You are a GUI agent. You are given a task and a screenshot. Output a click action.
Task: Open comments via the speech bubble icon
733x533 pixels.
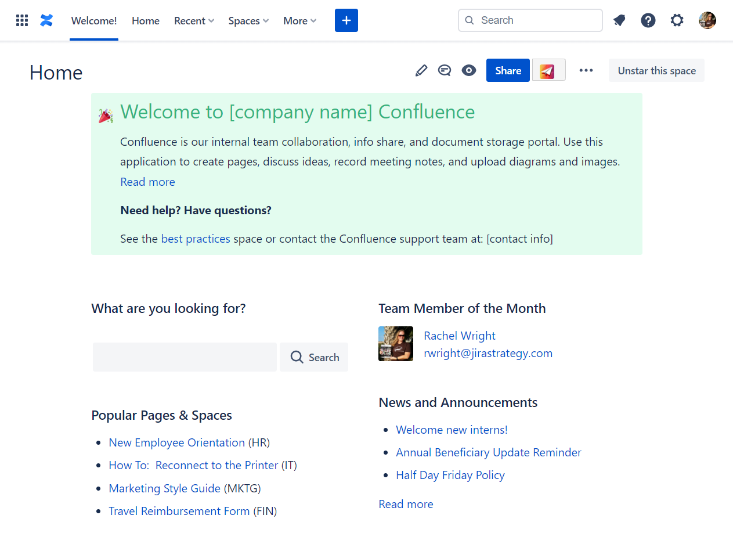(445, 70)
